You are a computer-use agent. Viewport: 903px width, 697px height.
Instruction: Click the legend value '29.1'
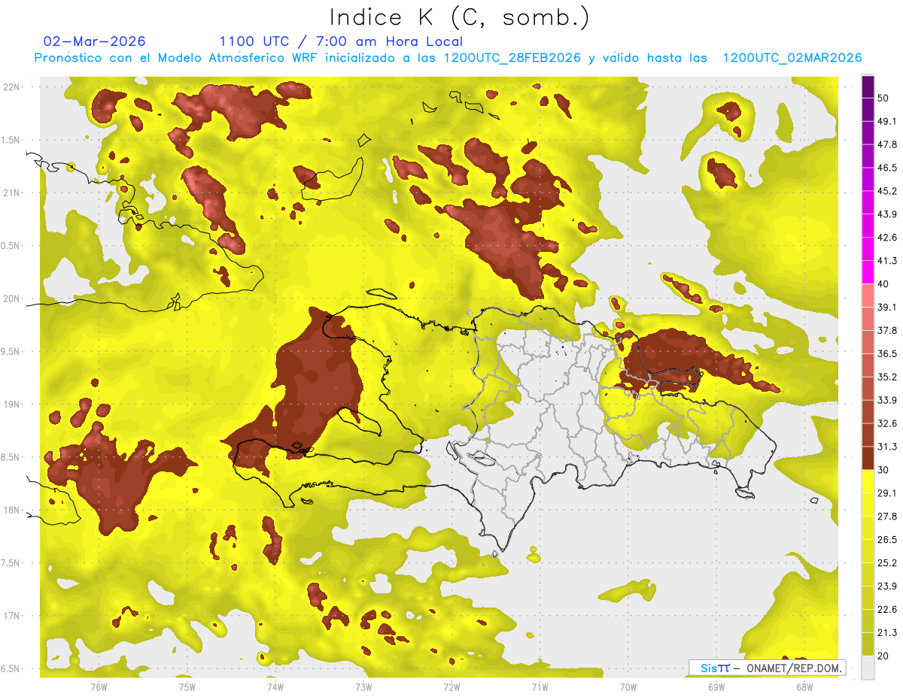coord(887,493)
